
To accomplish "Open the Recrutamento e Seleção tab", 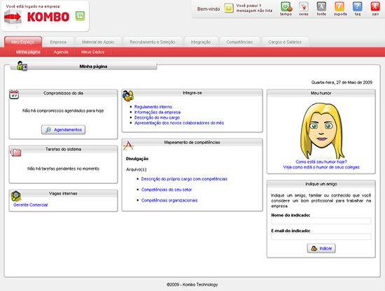I will pos(153,42).
